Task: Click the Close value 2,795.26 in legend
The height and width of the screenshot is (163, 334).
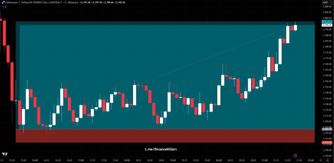Action: [x=120, y=2]
